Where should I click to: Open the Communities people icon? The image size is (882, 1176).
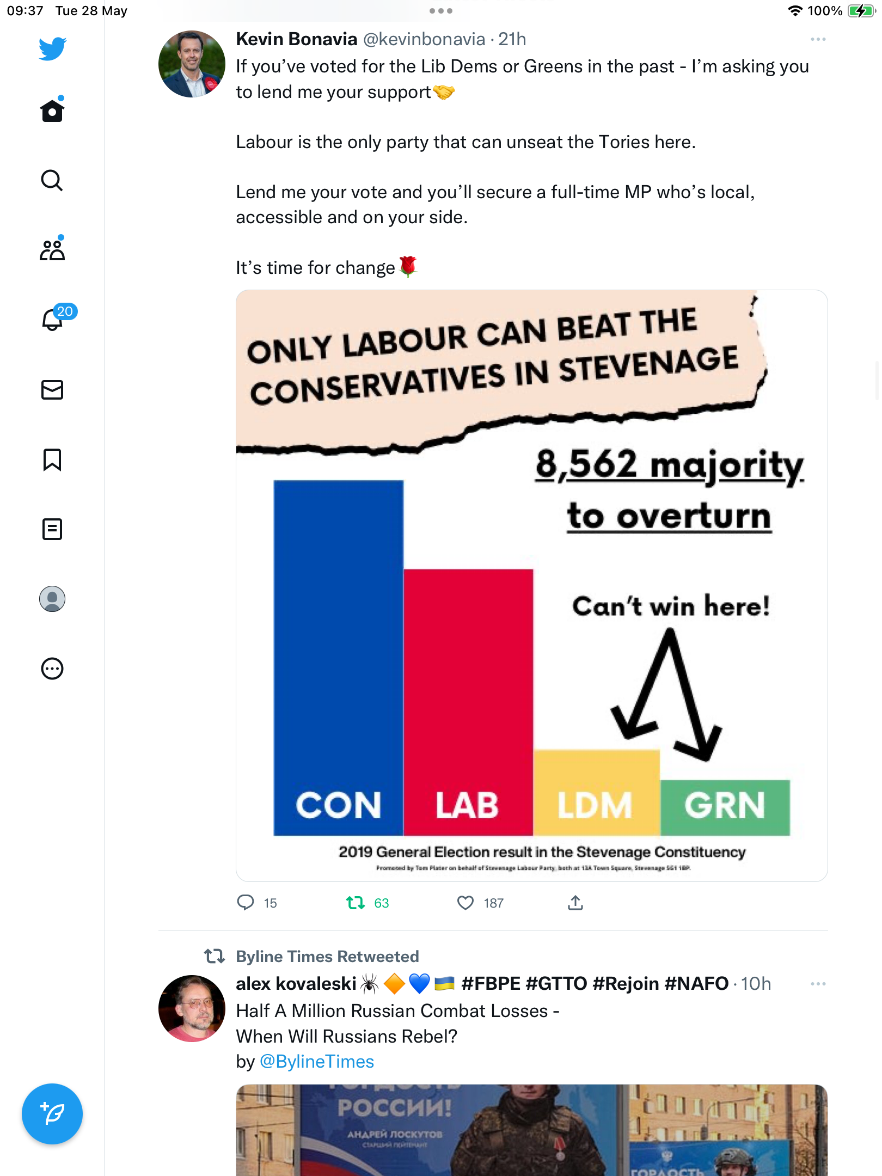coord(52,249)
